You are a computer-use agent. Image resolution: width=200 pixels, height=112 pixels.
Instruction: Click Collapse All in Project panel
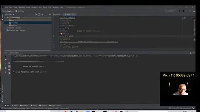coord(42,15)
